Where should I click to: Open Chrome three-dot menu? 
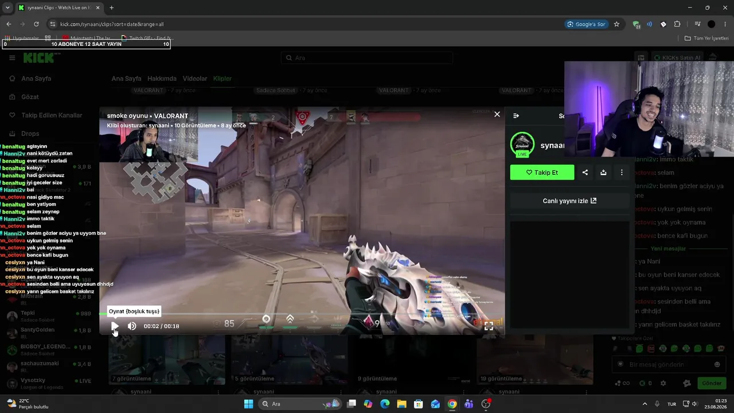pos(725,24)
